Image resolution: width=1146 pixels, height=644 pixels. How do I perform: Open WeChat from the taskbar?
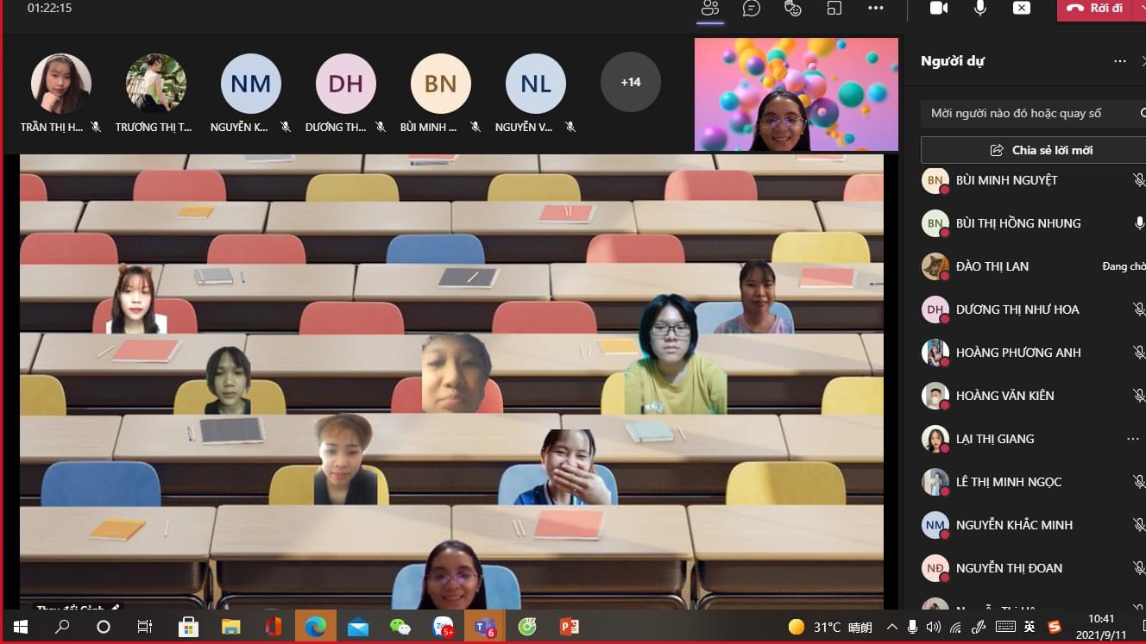[x=400, y=627]
